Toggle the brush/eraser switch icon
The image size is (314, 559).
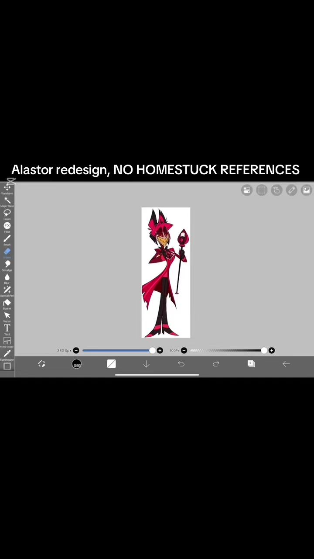(42, 364)
